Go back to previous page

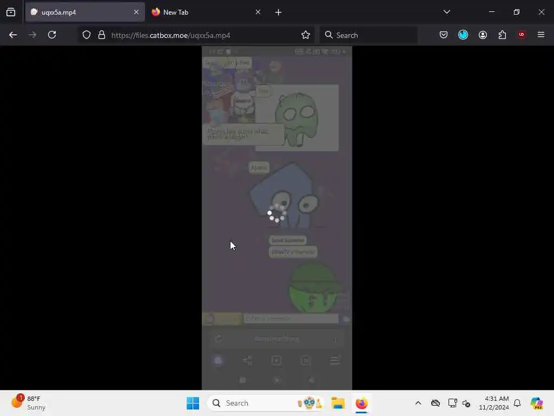pos(13,35)
